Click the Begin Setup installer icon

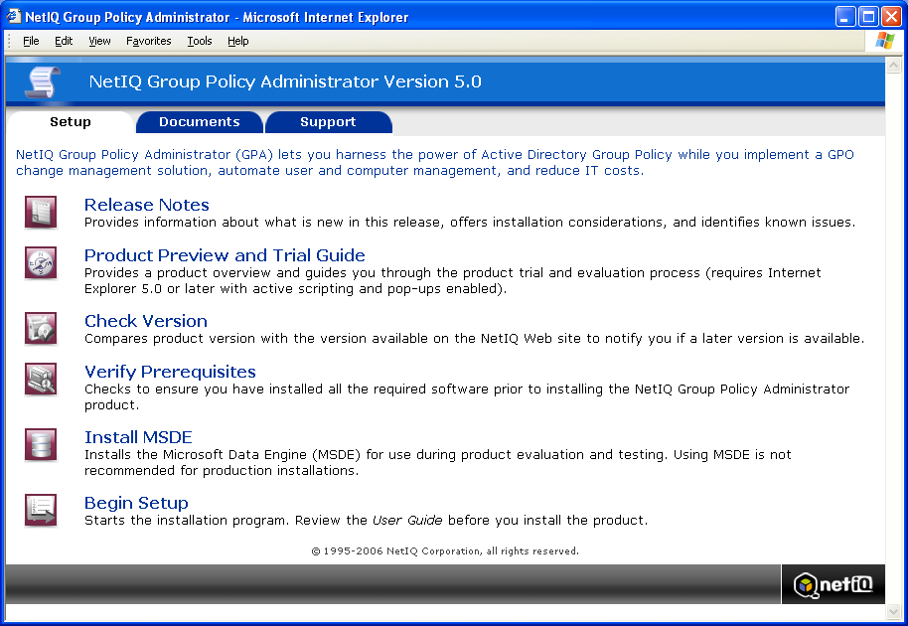coord(41,510)
